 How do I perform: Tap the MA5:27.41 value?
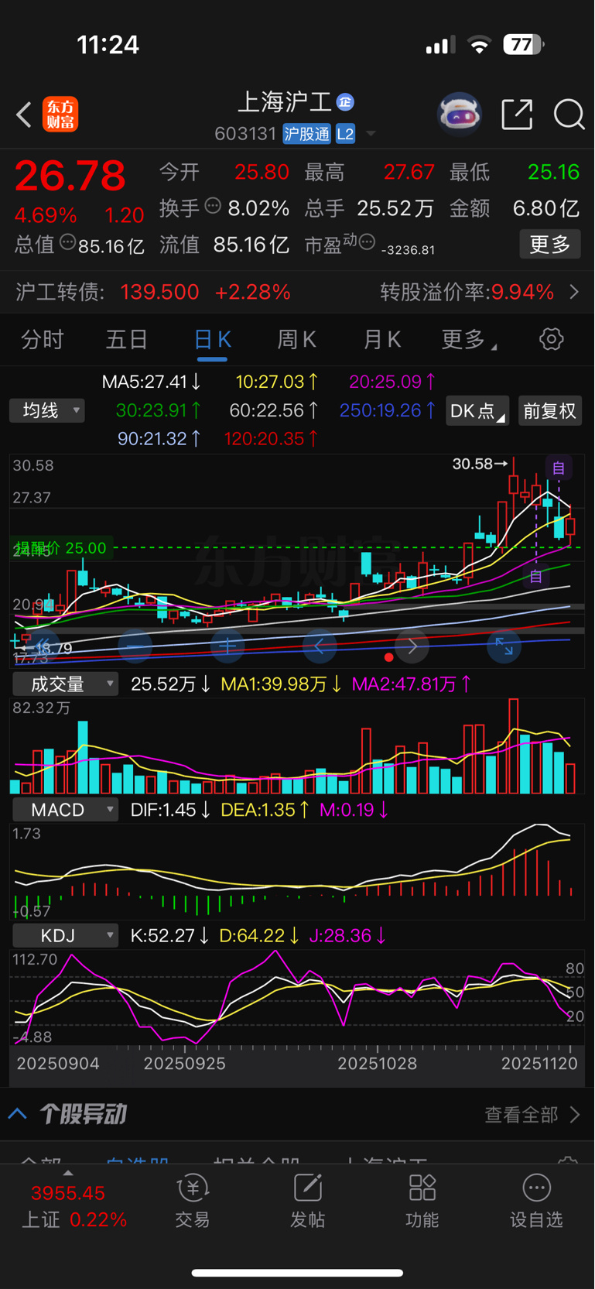(x=152, y=382)
